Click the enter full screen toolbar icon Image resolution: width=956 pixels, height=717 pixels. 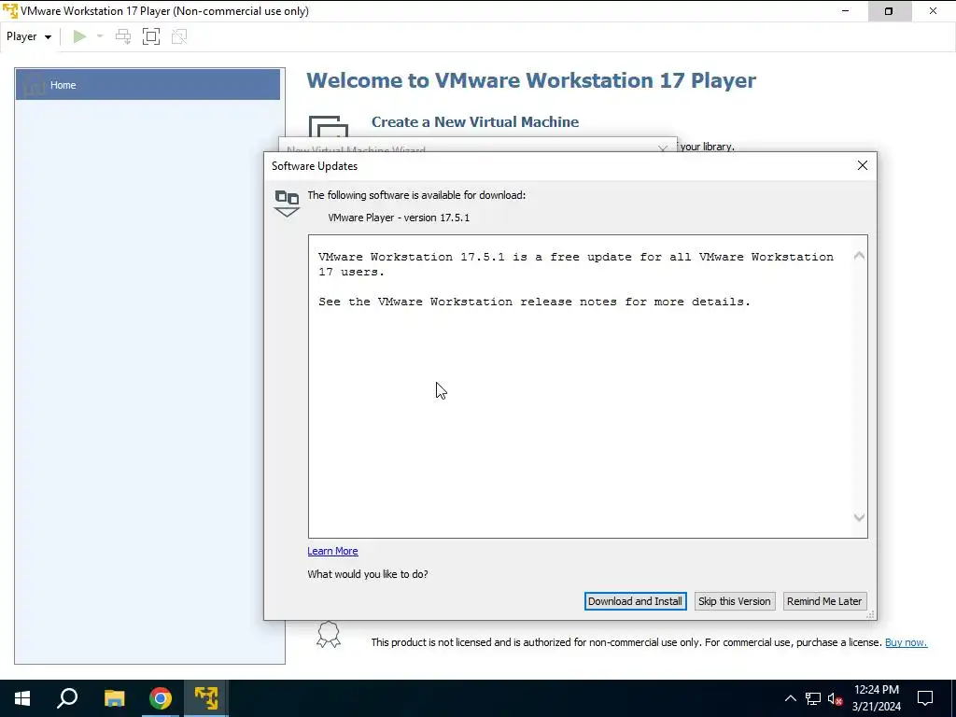[x=151, y=36]
